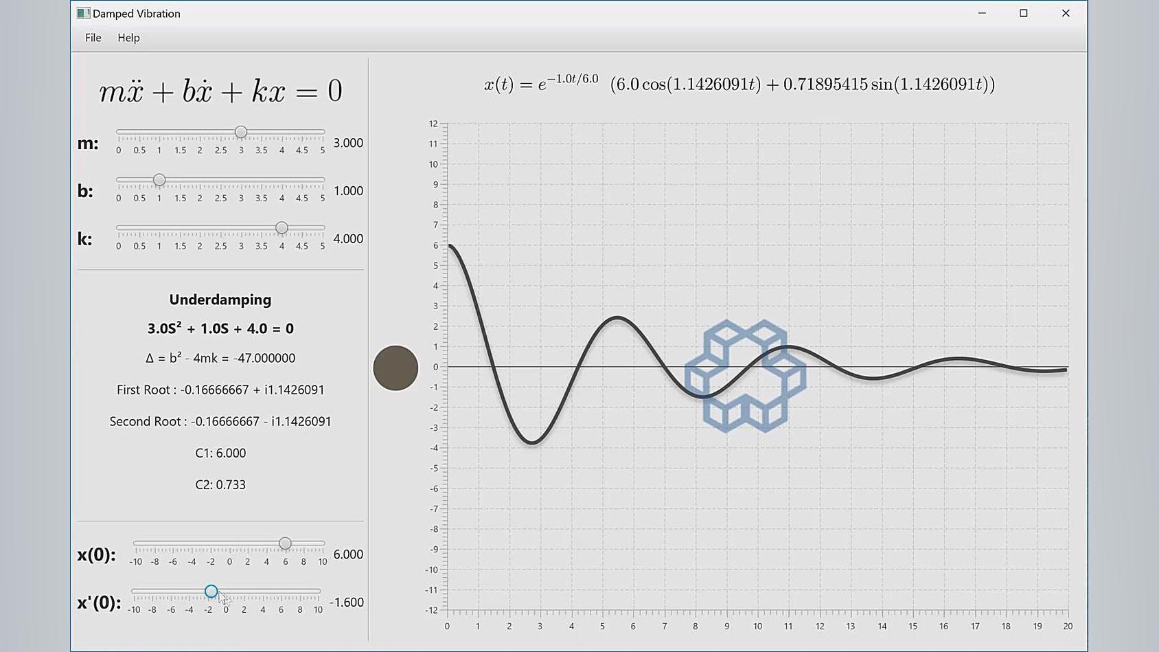
Task: Select the damping slider b handle
Action: coord(159,180)
